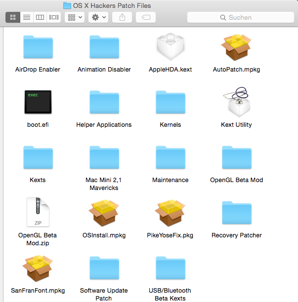Image resolution: width=298 pixels, height=302 pixels.
Task: Select the AutoPatch.mpkg package icon
Action: (x=236, y=47)
